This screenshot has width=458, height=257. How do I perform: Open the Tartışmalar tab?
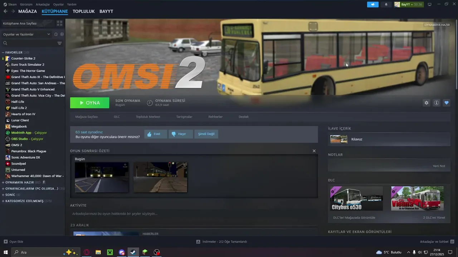pos(184,117)
